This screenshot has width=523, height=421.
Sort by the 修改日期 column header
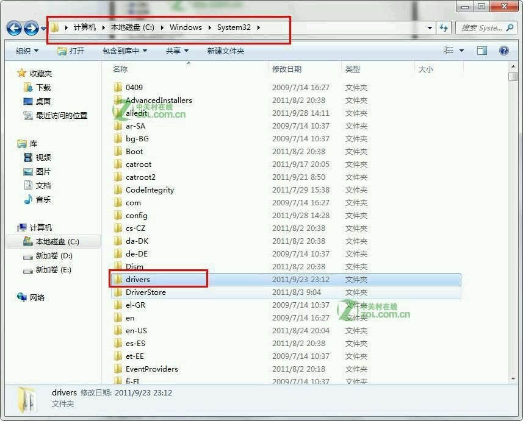pos(286,69)
